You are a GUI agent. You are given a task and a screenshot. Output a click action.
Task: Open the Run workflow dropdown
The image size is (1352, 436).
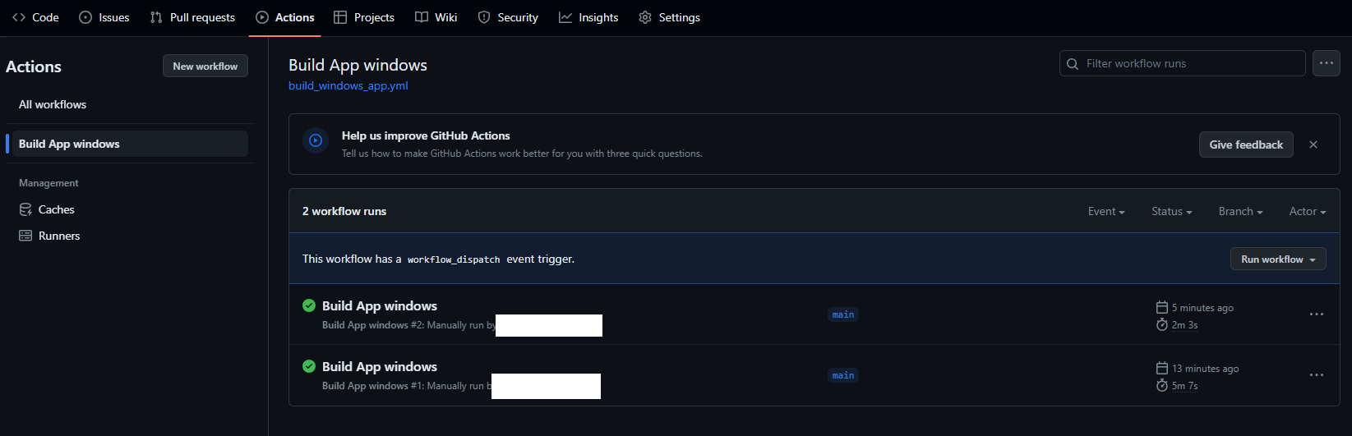1278,259
